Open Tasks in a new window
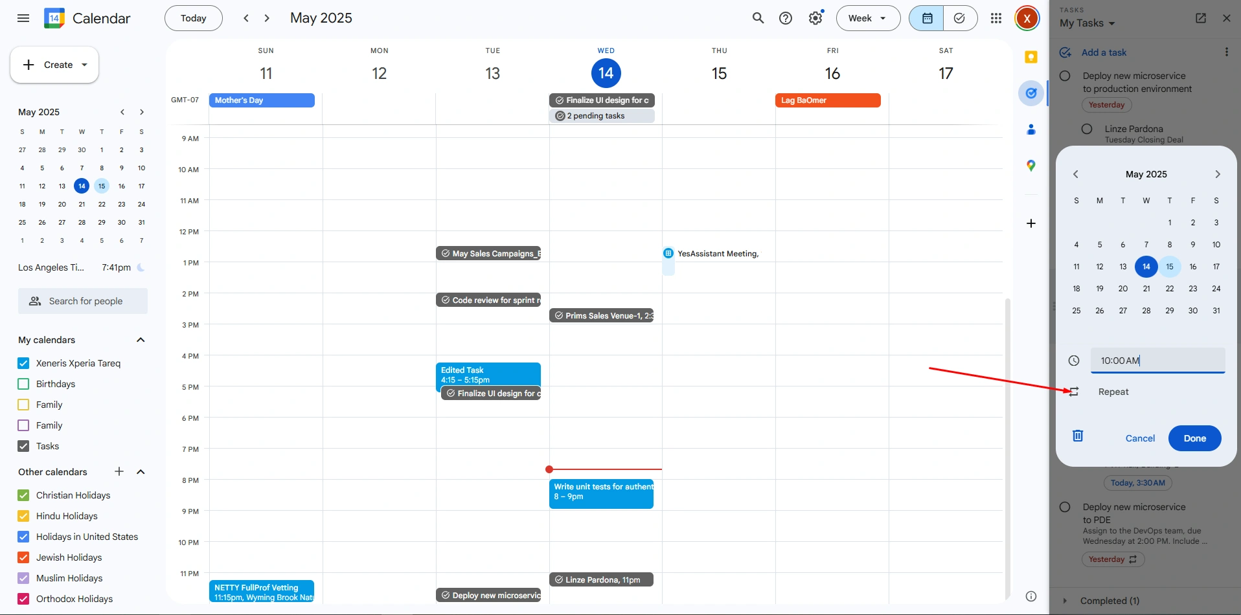Screen dimensions: 1241x615 tap(1201, 18)
